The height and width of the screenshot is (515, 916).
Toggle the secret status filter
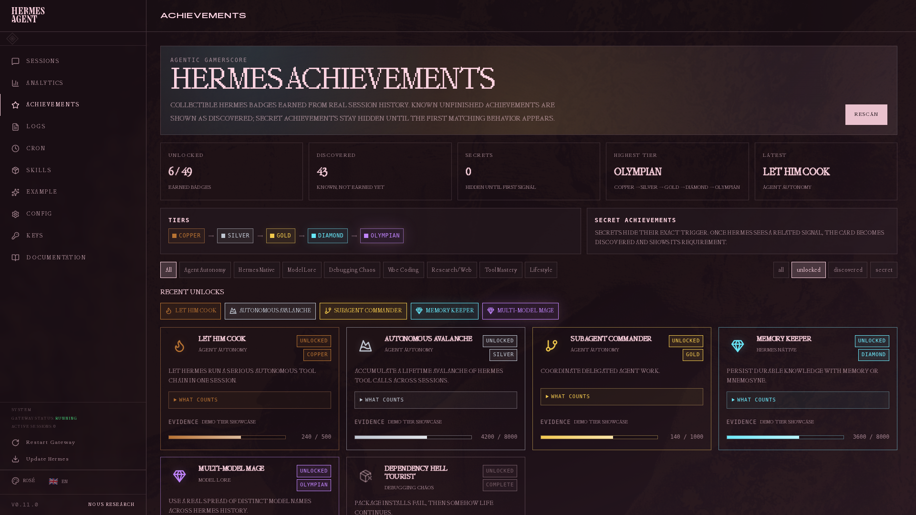coord(884,270)
